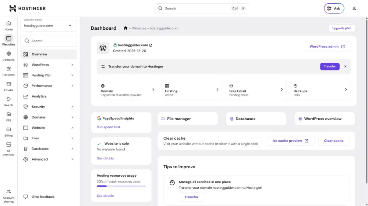This screenshot has width=368, height=206.
Task: Expand the Advanced sidebar section
Action: (48, 159)
